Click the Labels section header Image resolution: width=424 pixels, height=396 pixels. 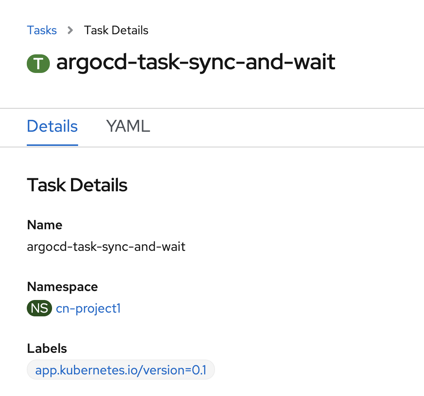click(47, 348)
